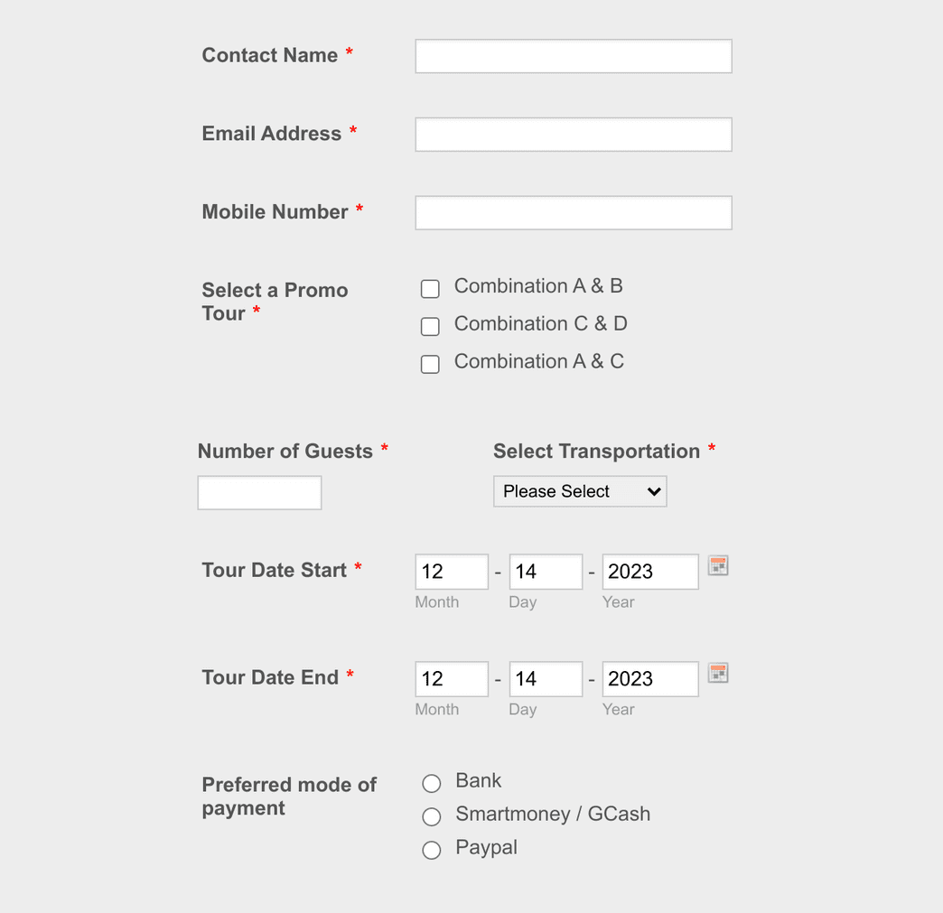Open the calendar picker for Tour Date Start
This screenshot has width=943, height=913.
(x=718, y=566)
